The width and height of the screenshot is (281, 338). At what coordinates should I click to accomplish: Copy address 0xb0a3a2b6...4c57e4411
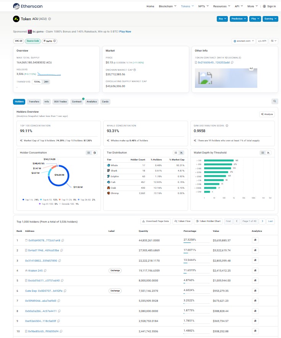click(x=59, y=311)
